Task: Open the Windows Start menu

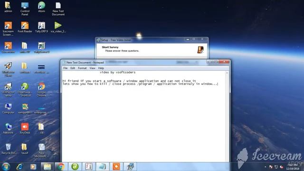Action: [6, 167]
